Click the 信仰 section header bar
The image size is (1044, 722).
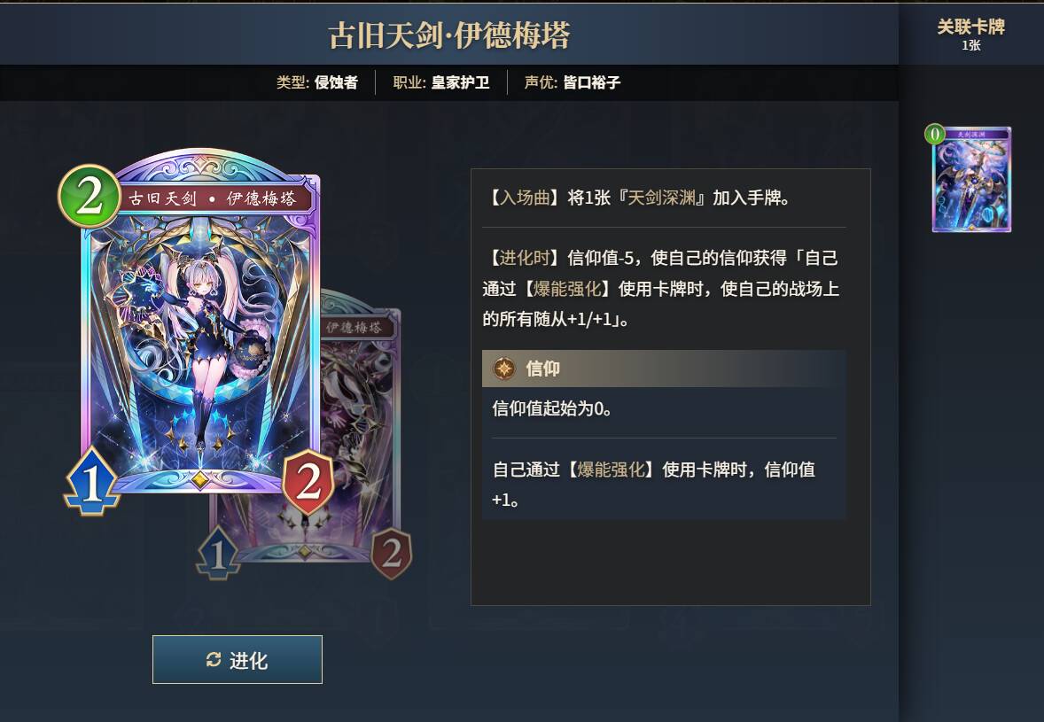click(664, 368)
